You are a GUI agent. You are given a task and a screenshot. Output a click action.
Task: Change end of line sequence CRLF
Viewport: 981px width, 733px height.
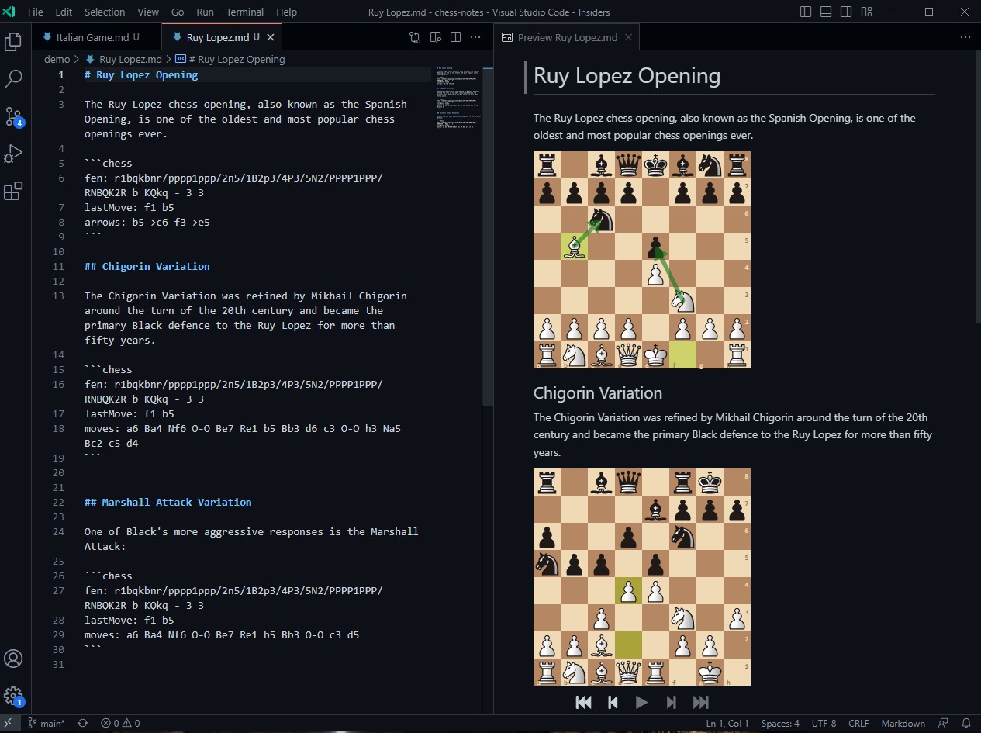pos(858,723)
